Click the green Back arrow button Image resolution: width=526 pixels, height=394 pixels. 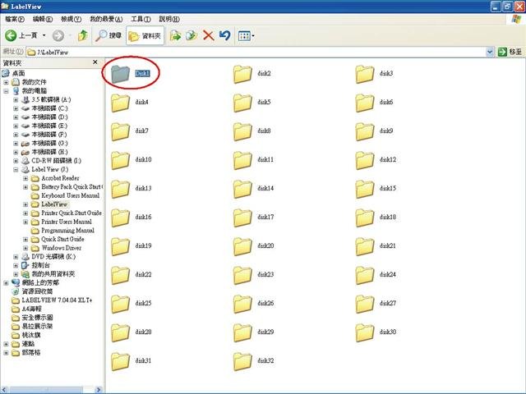(x=11, y=35)
